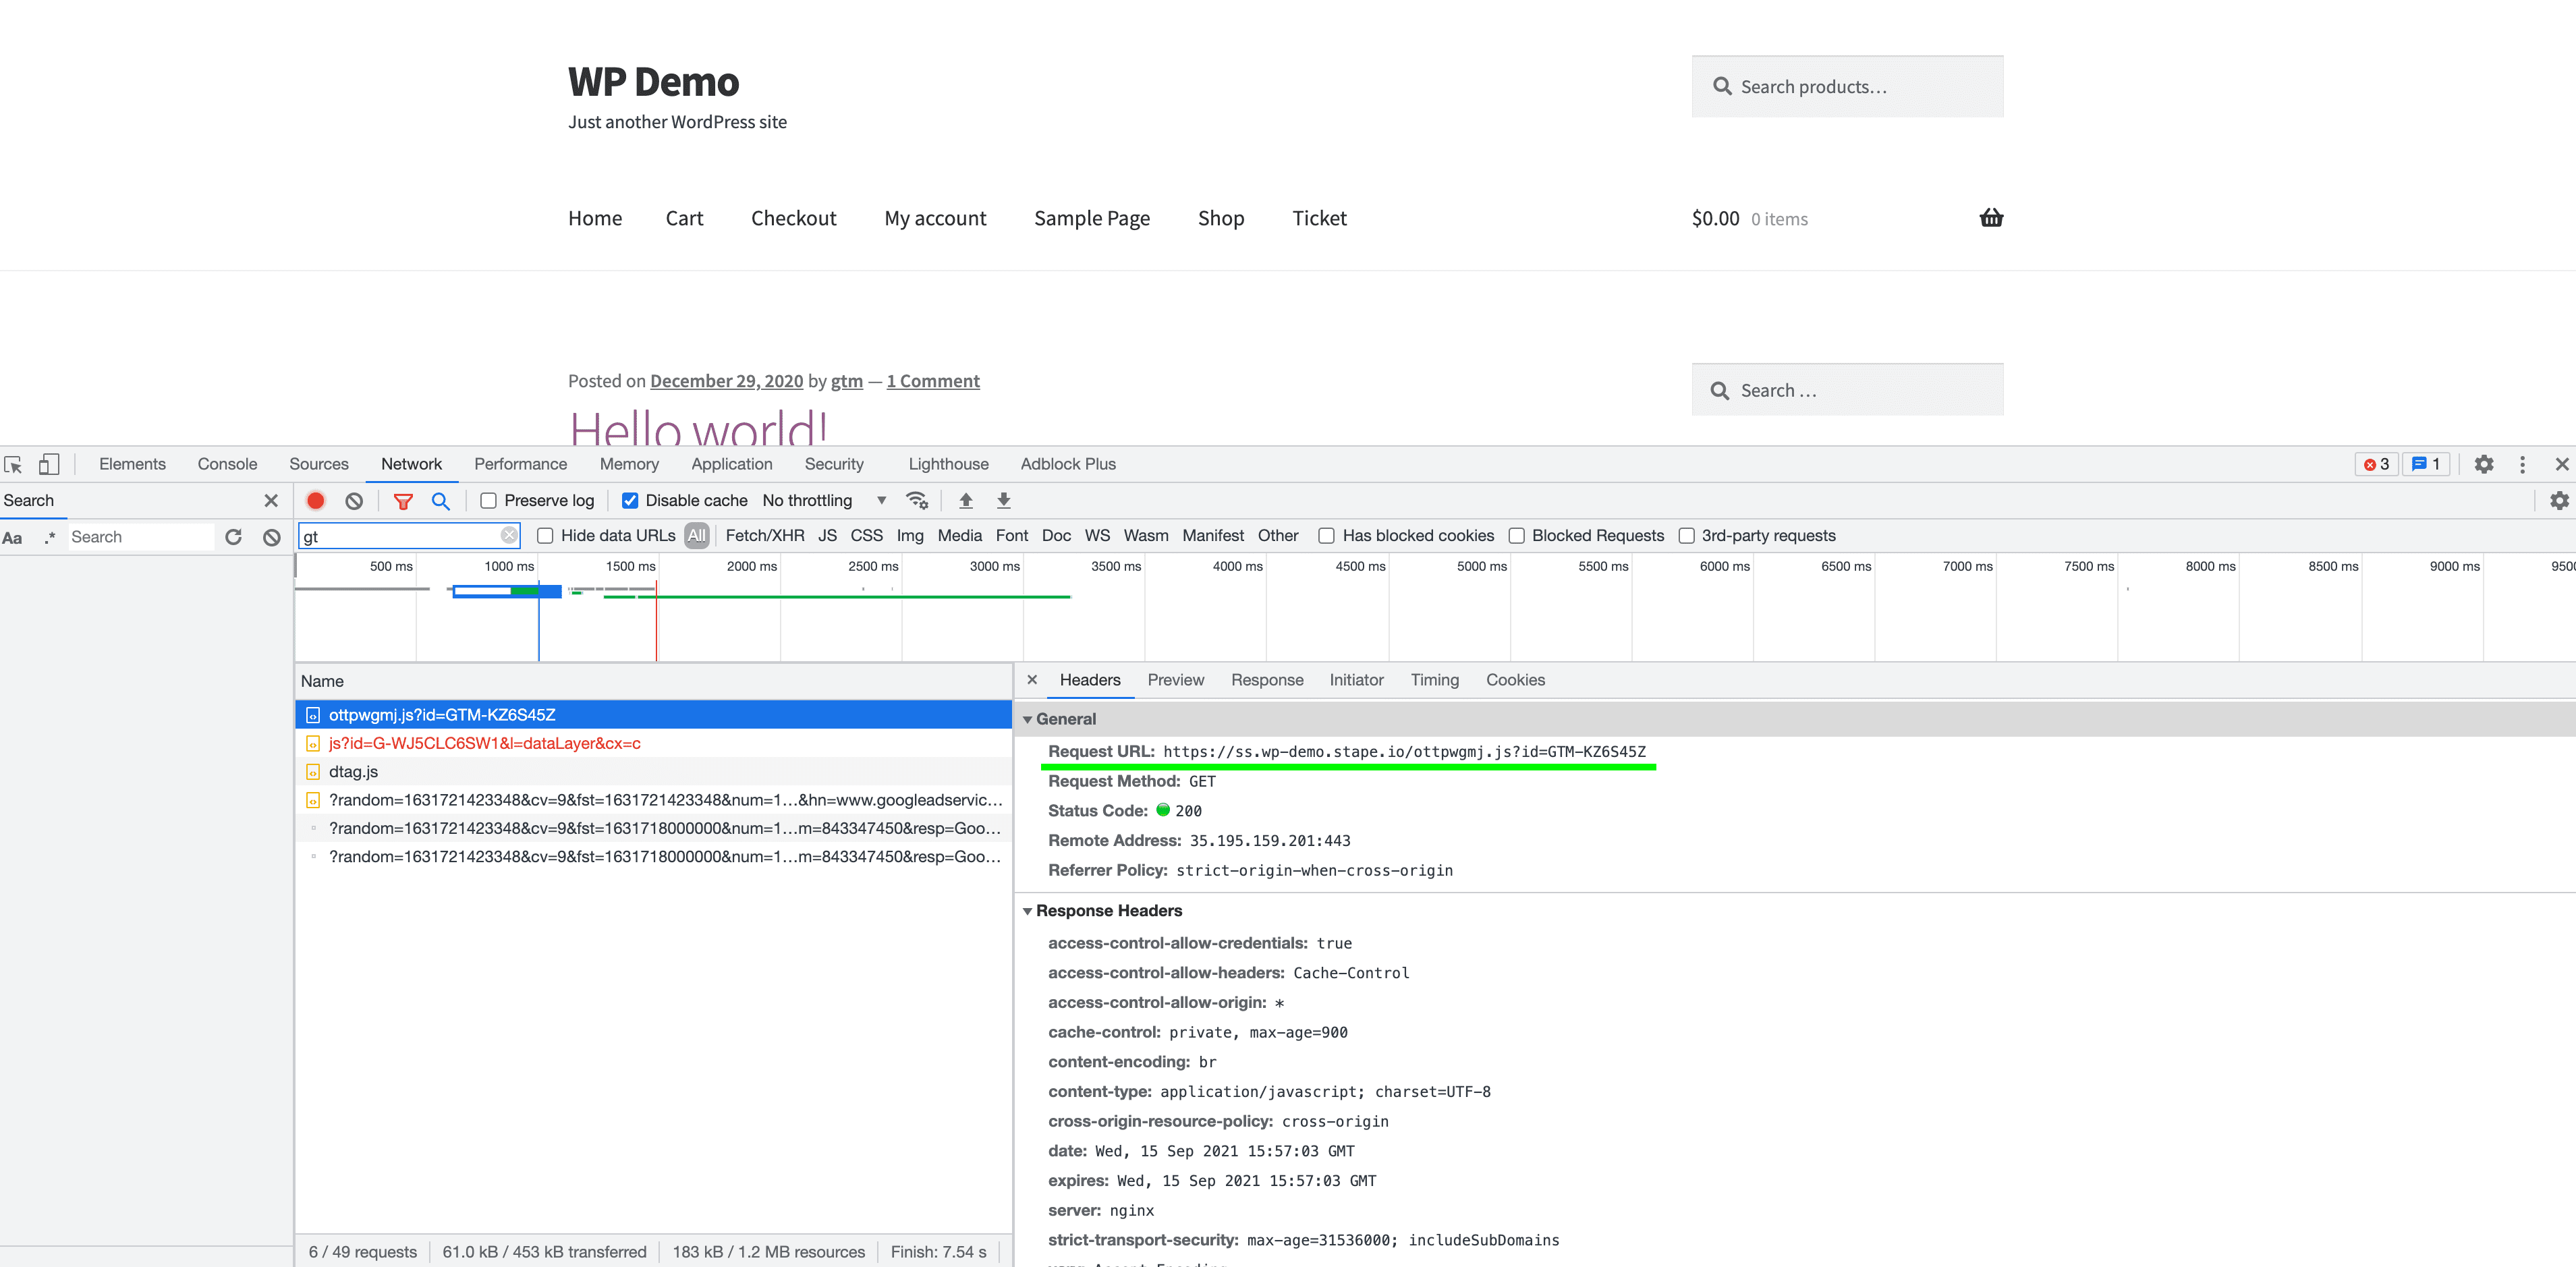Click the ottpwgmj.js?id=GTM-KZ6S45Z request link

tap(442, 713)
